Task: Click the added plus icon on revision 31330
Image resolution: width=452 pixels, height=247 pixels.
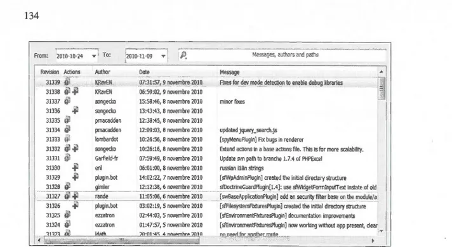Action: (76, 167)
